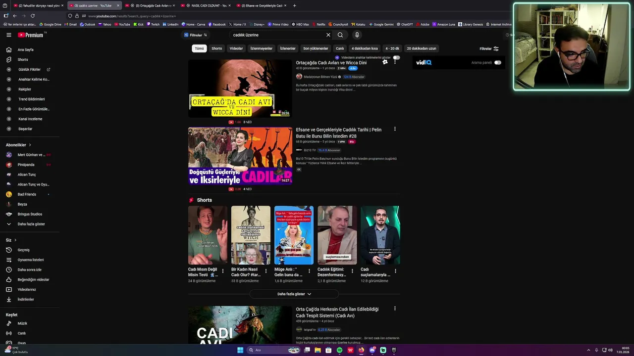
Task: Open ORTAÇAĞ'DA CADI AVI video thumbnail
Action: [240, 89]
